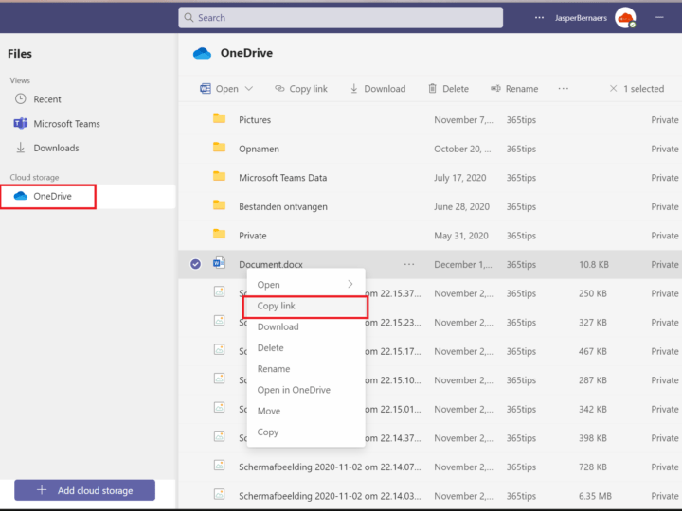Choose Move in context menu

pos(306,411)
